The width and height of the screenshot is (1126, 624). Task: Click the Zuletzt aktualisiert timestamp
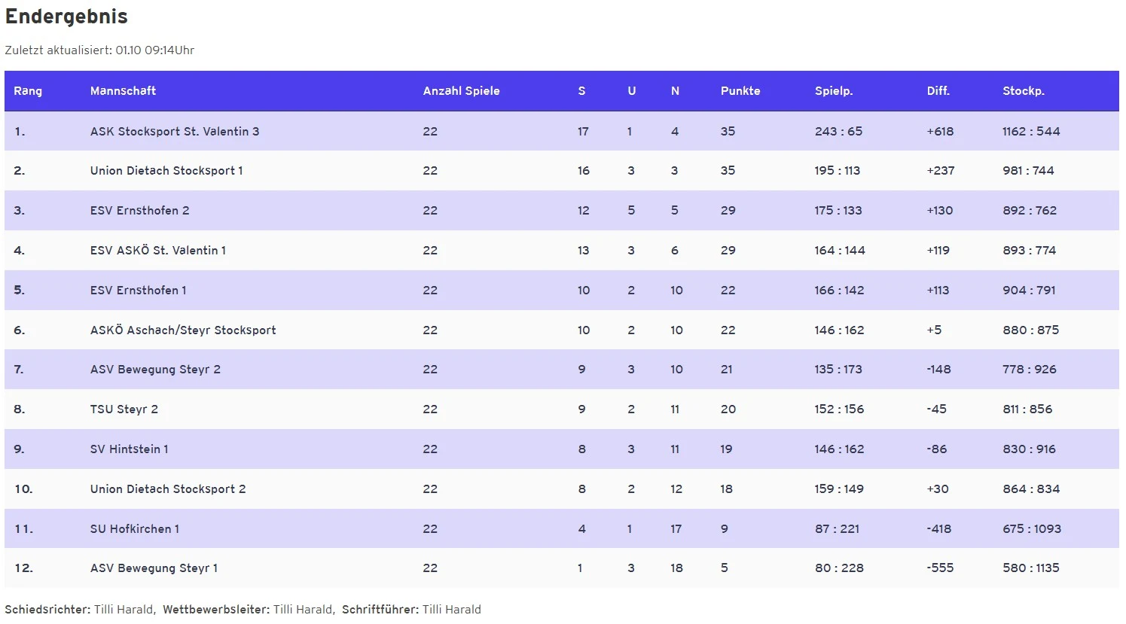[99, 50]
